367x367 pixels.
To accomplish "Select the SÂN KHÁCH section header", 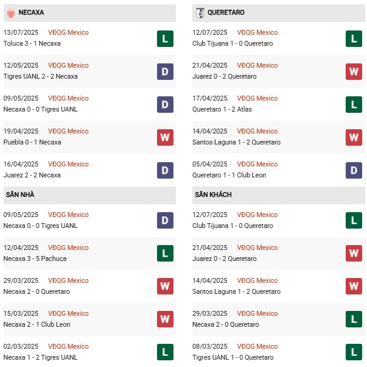I will point(213,194).
